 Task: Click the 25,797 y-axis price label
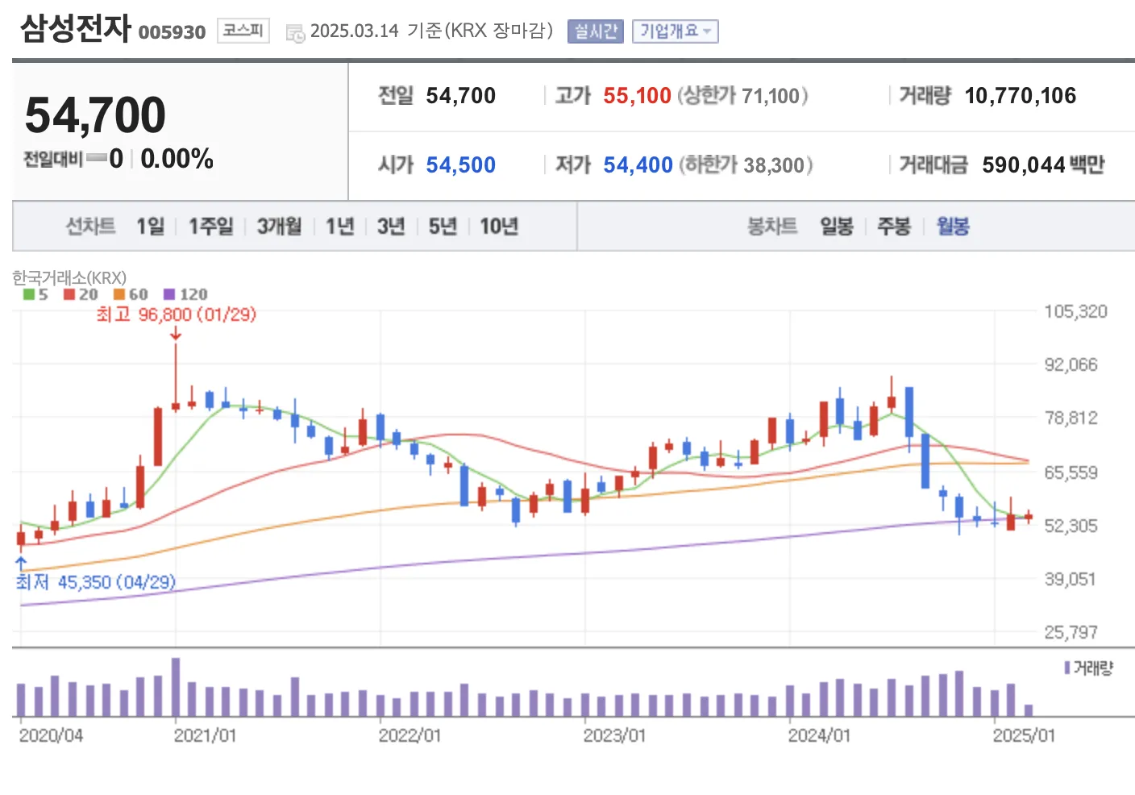(1071, 632)
